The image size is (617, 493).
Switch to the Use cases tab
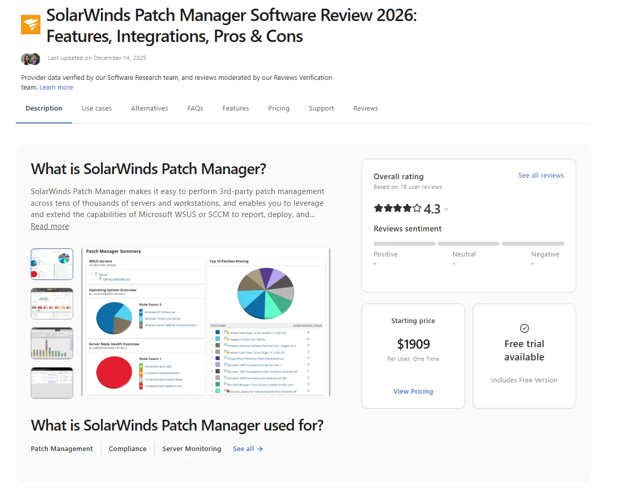pyautogui.click(x=97, y=109)
